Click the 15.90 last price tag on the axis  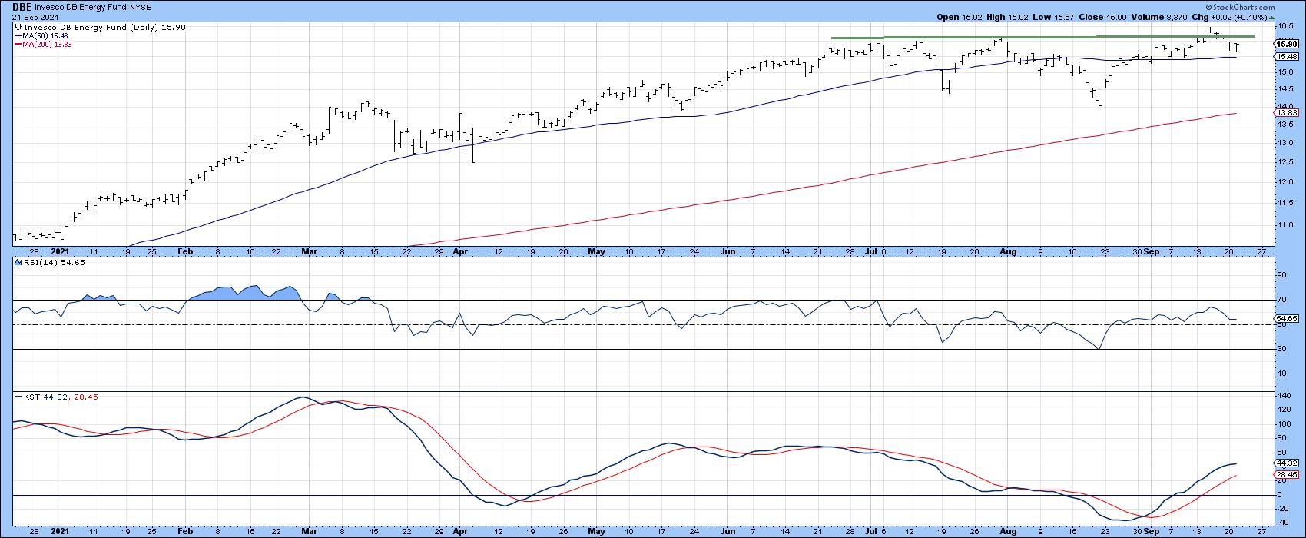(x=1287, y=44)
